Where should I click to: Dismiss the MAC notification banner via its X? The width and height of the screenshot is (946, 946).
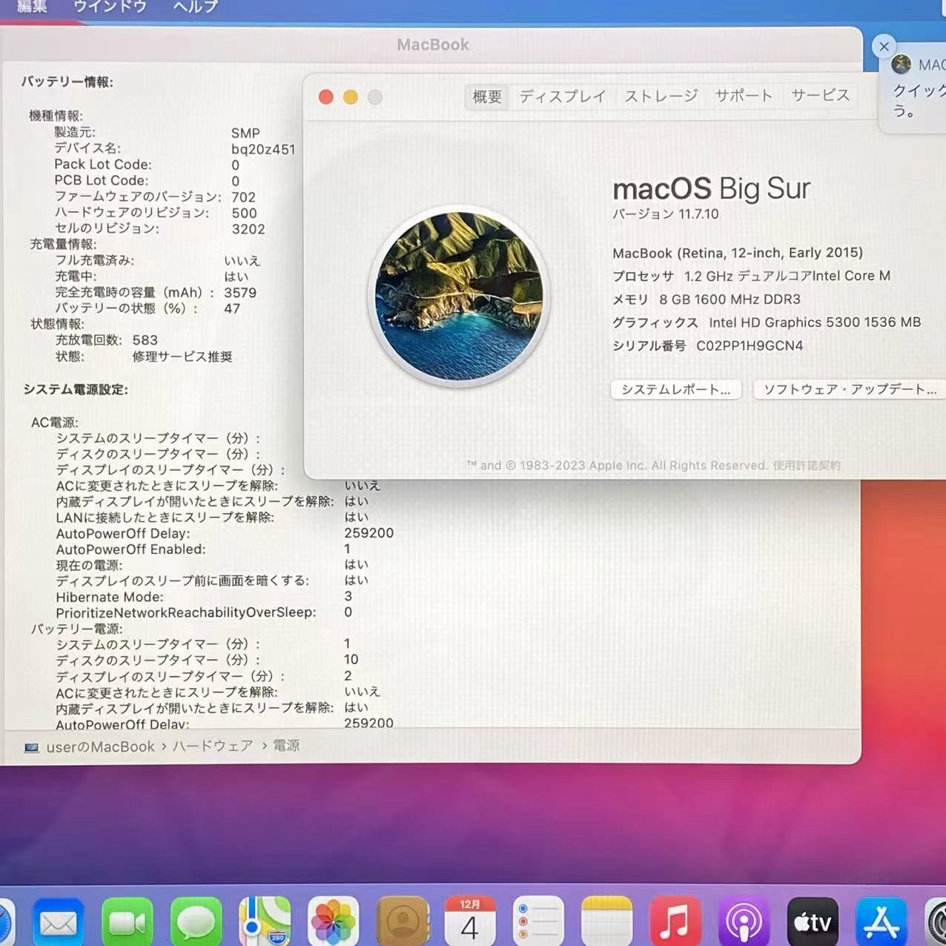[x=884, y=46]
